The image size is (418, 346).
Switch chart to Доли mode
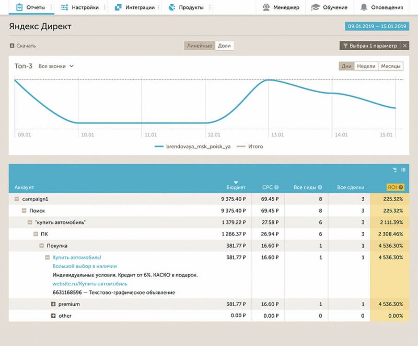pyautogui.click(x=224, y=46)
